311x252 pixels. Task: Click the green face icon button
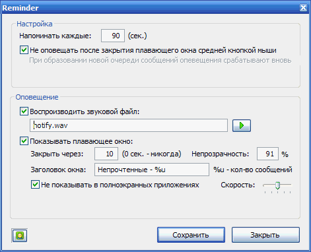click(x=20, y=236)
